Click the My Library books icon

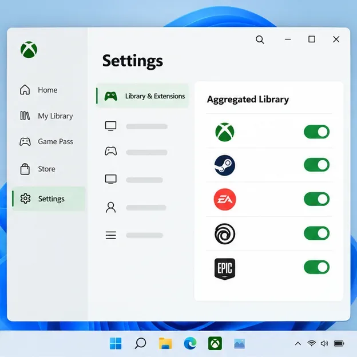(x=25, y=116)
